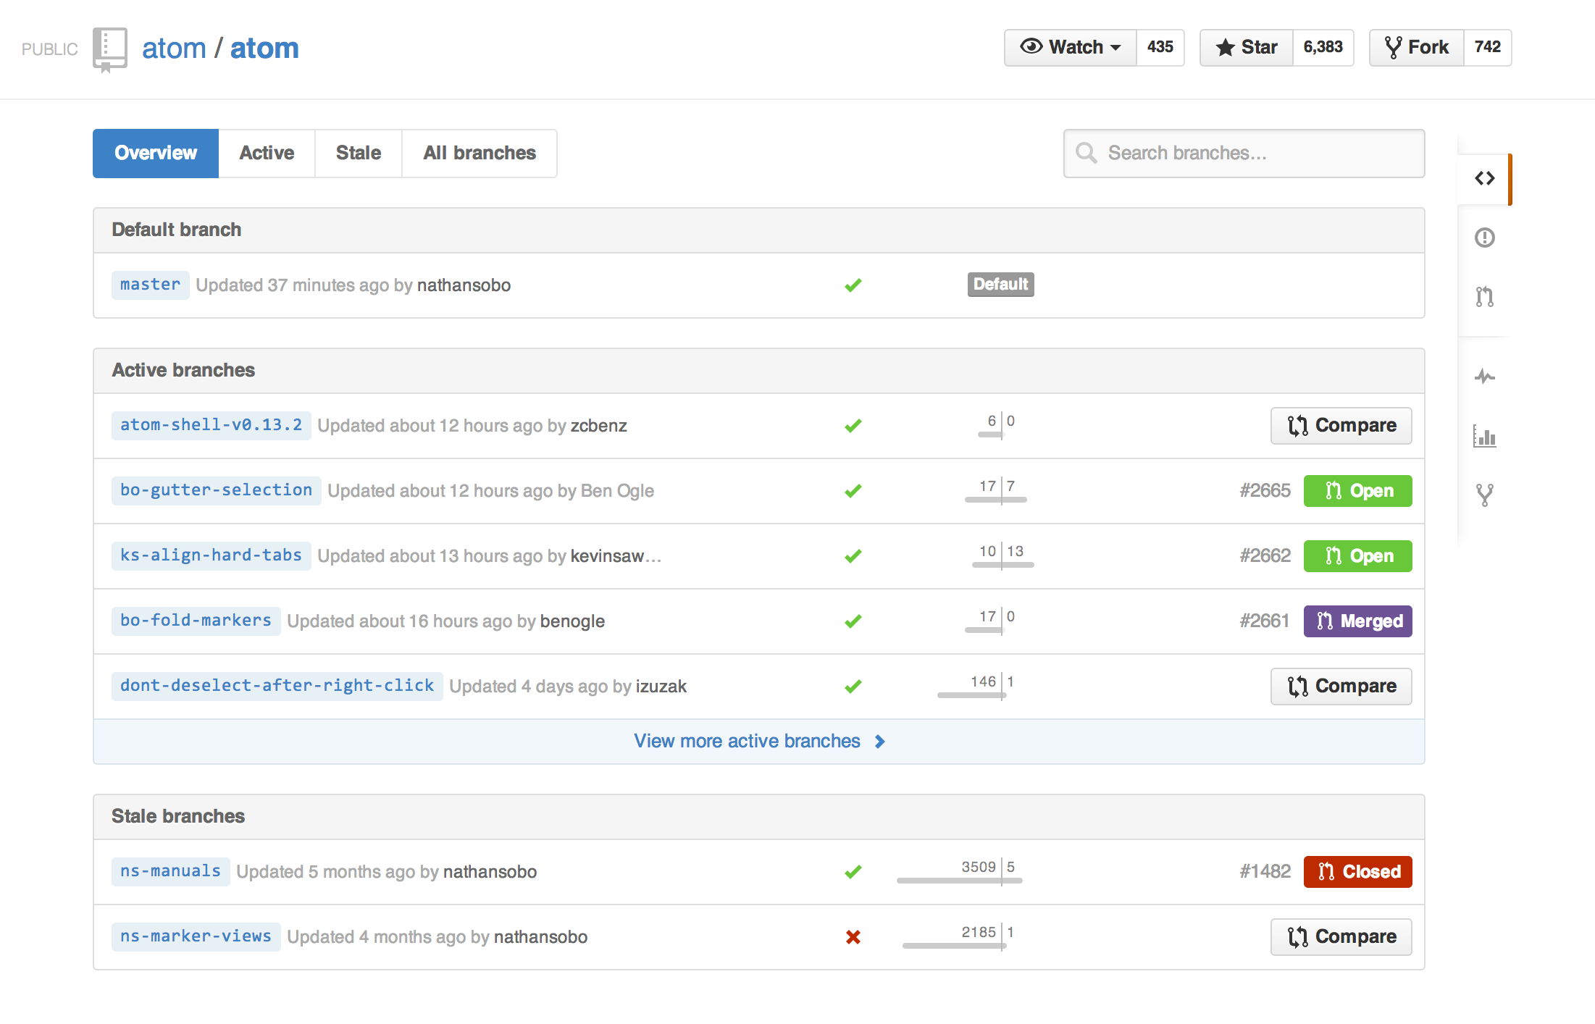Open the pull request #2665 Open badge
This screenshot has width=1595, height=1024.
(1358, 491)
